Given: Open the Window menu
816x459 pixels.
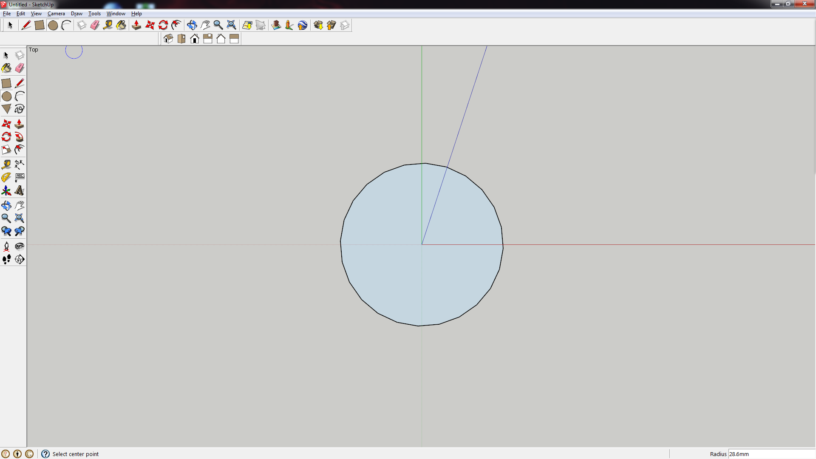Looking at the screenshot, I should pyautogui.click(x=116, y=14).
